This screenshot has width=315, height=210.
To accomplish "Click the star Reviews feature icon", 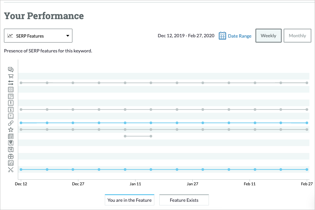I will [x=11, y=129].
